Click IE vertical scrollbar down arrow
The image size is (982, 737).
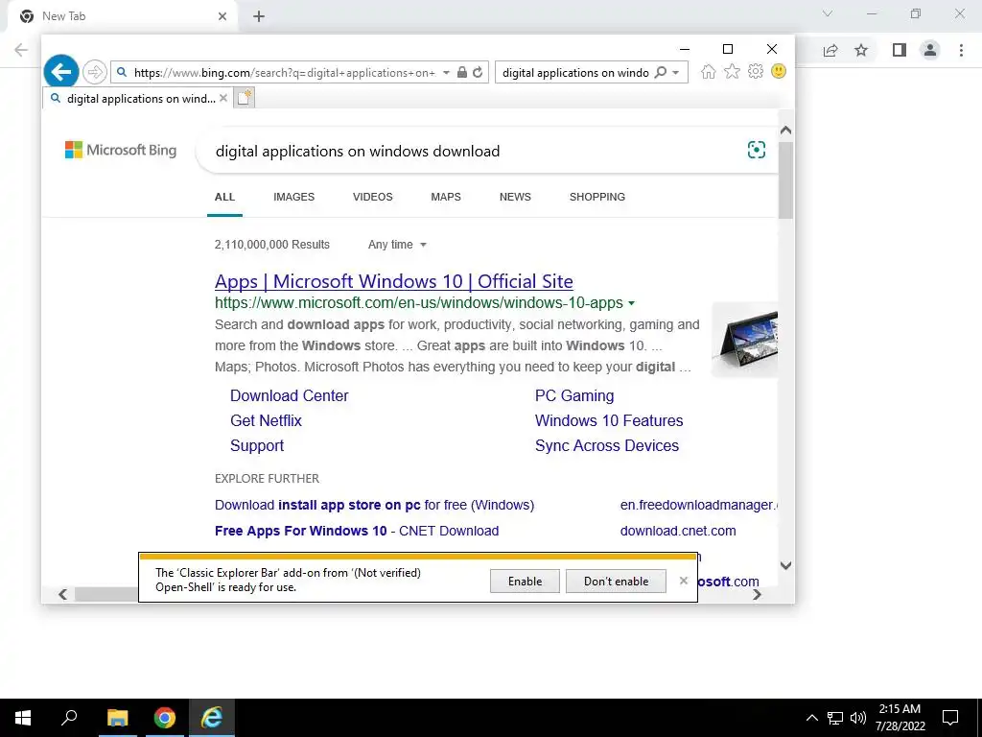pos(785,565)
